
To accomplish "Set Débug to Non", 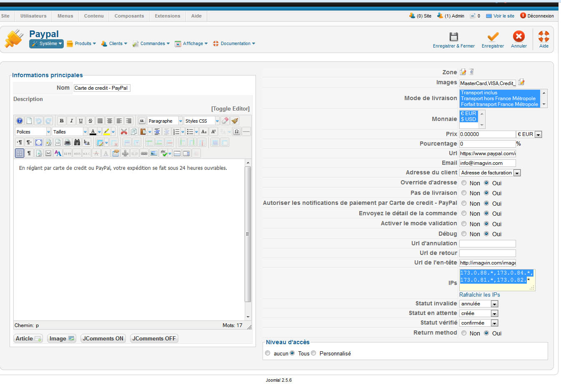I will click(x=464, y=234).
